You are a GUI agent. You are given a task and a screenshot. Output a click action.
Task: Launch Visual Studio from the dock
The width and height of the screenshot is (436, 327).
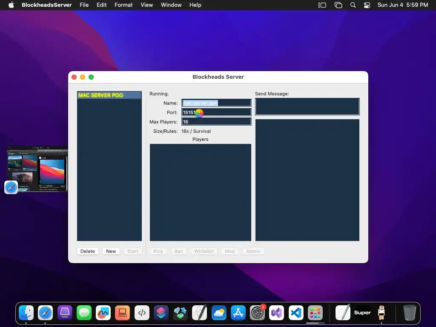pos(277,313)
